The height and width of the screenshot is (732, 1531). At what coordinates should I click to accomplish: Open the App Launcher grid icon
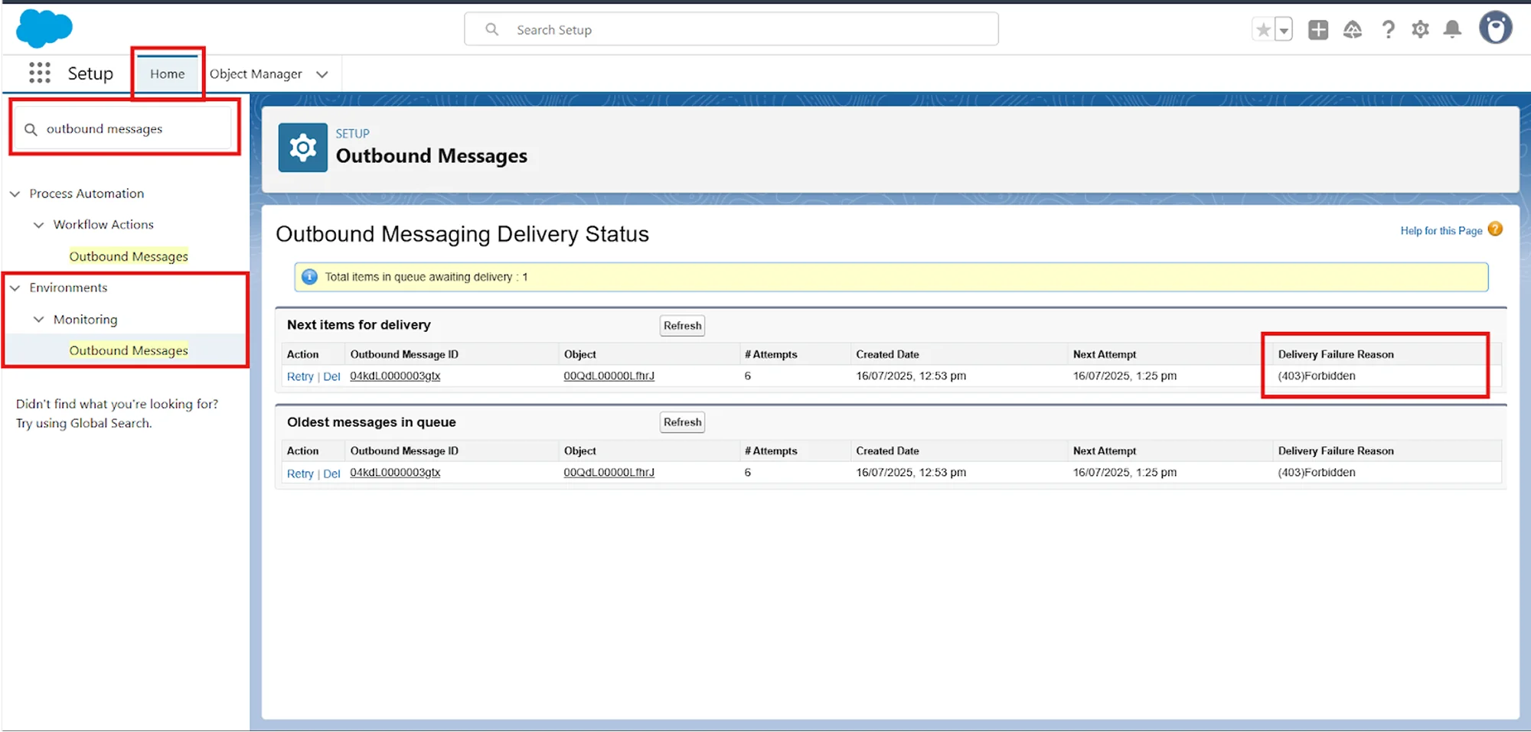tap(39, 73)
